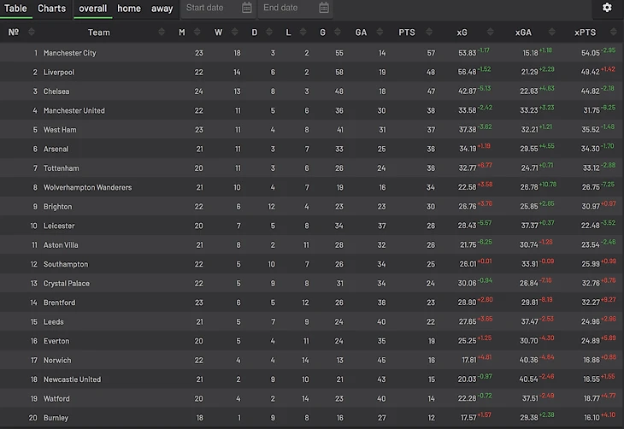Viewport: 624px width, 429px height.
Task: Open the End date calendar icon
Action: pos(323,8)
